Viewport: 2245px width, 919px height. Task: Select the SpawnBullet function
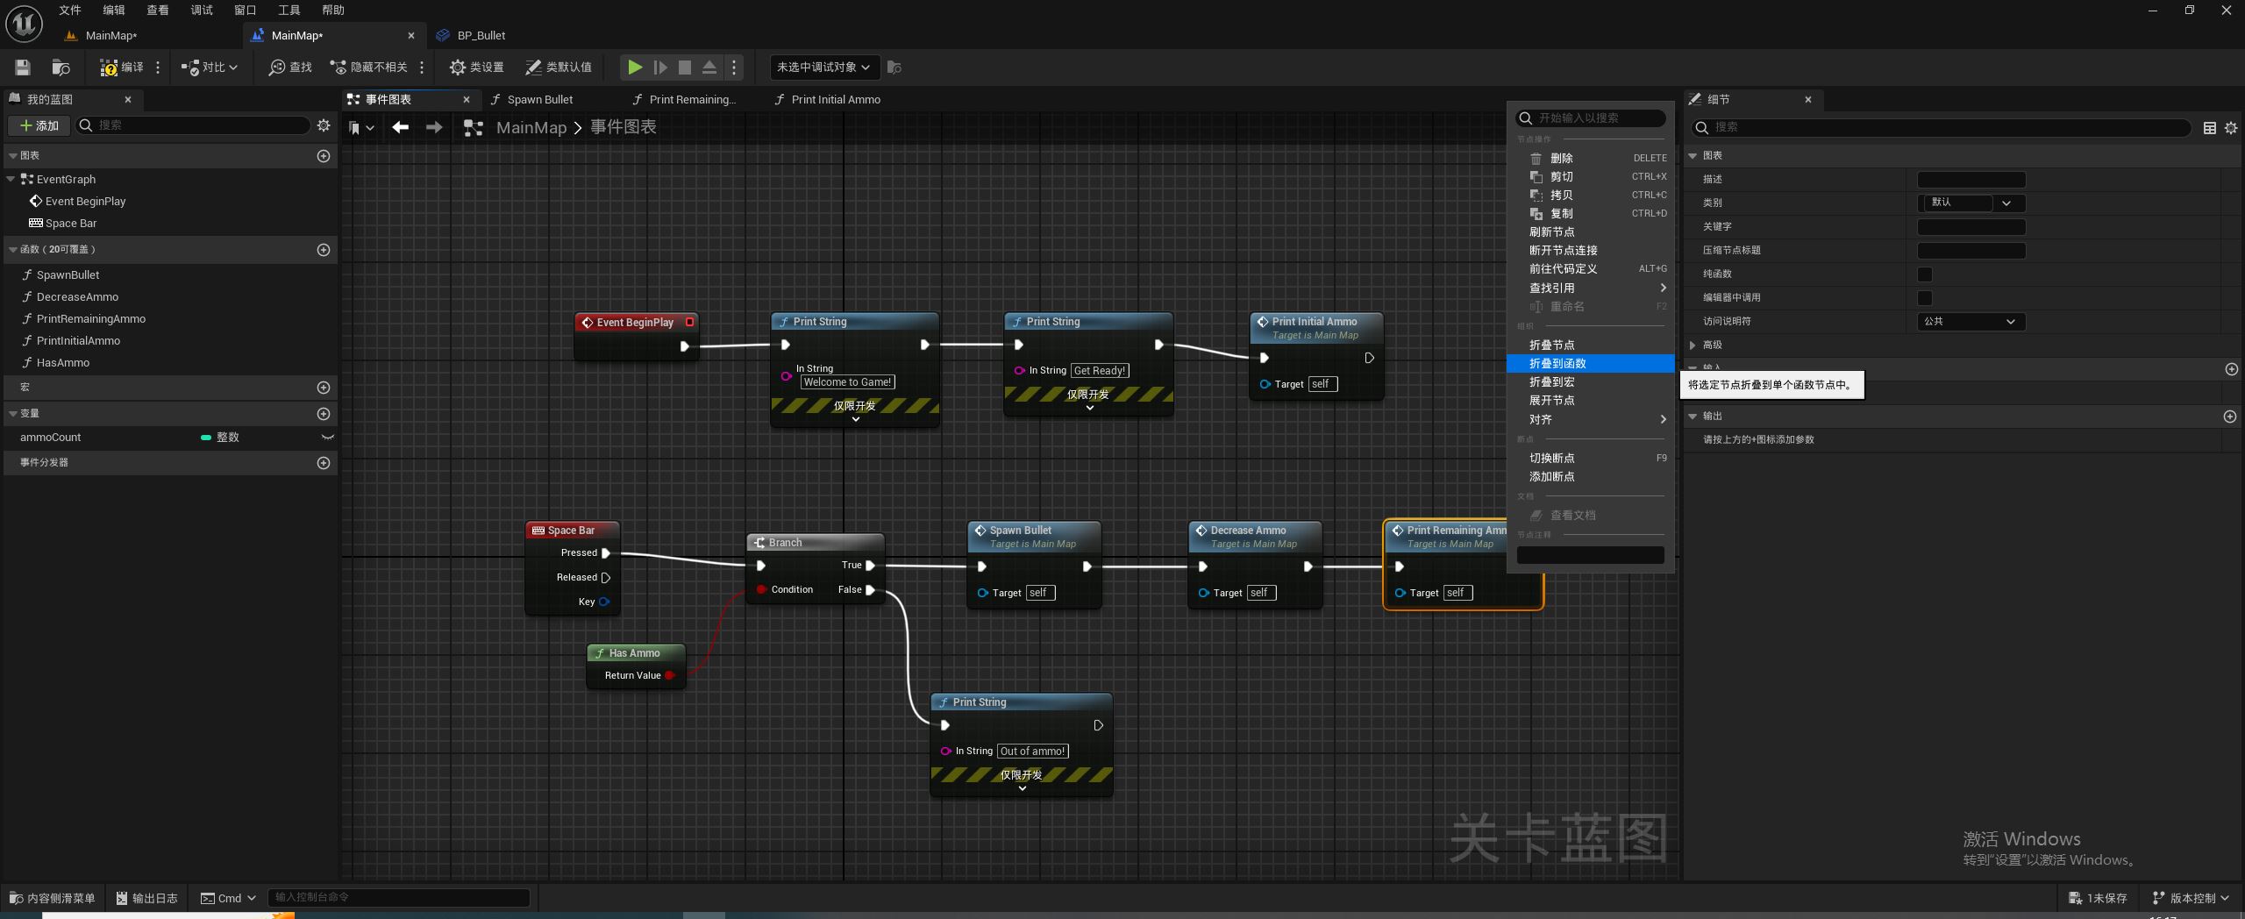point(68,274)
